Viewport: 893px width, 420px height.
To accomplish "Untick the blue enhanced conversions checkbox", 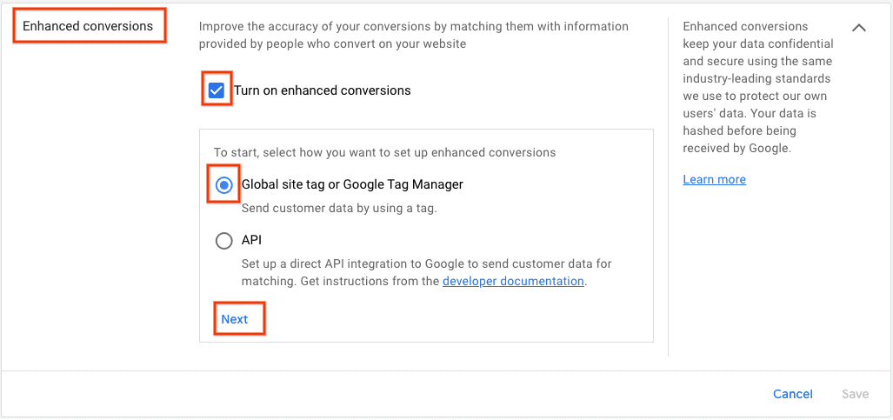I will pos(216,90).
